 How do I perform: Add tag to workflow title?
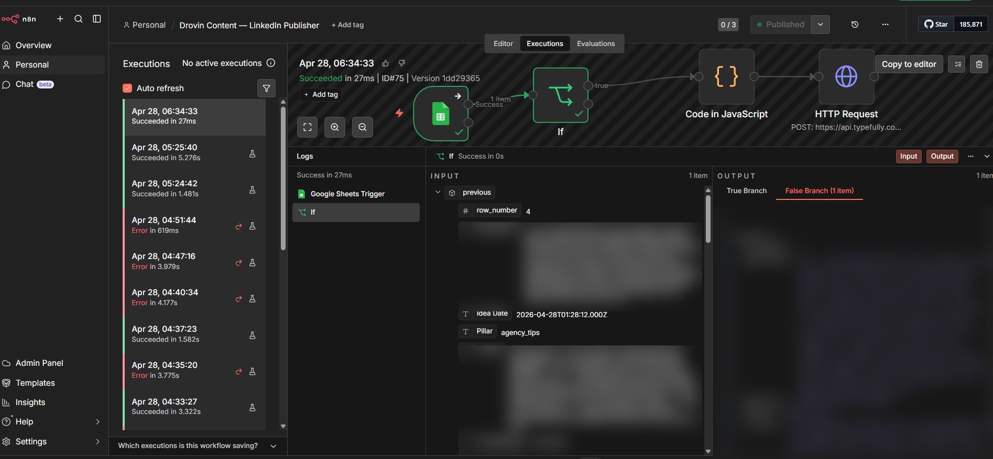click(347, 25)
